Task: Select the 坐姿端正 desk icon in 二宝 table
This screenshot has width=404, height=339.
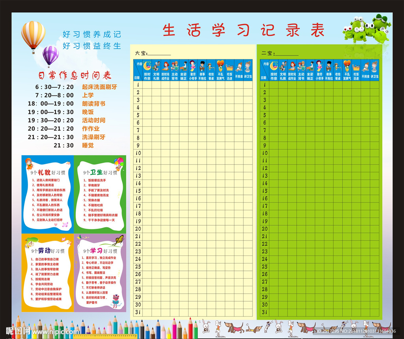Action: [310, 66]
